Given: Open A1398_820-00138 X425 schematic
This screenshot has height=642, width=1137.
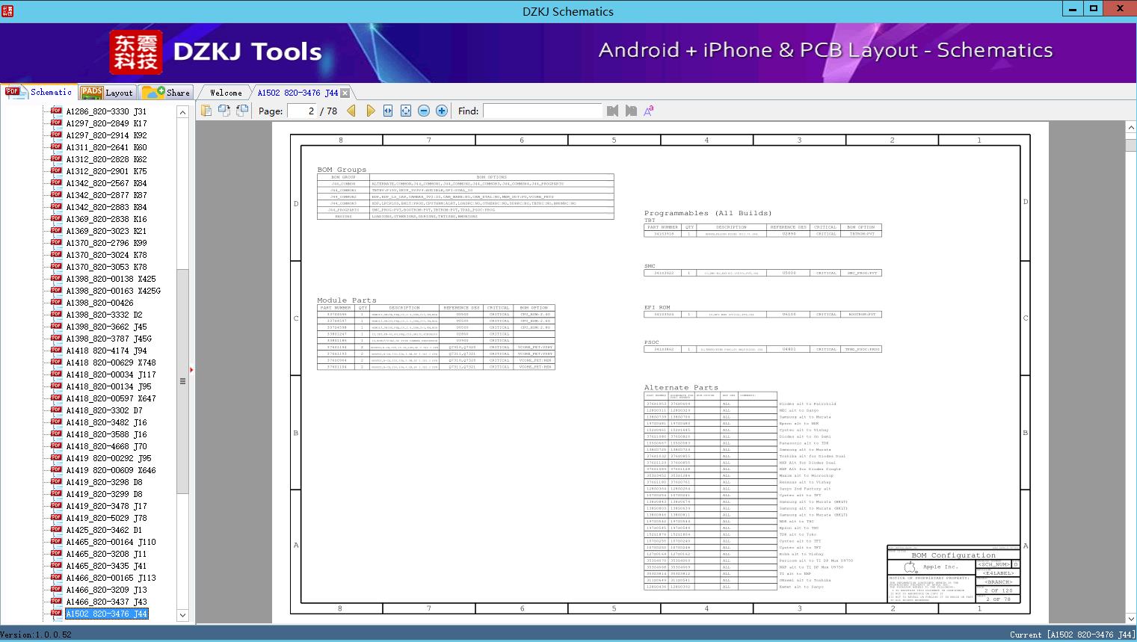Looking at the screenshot, I should 111,279.
